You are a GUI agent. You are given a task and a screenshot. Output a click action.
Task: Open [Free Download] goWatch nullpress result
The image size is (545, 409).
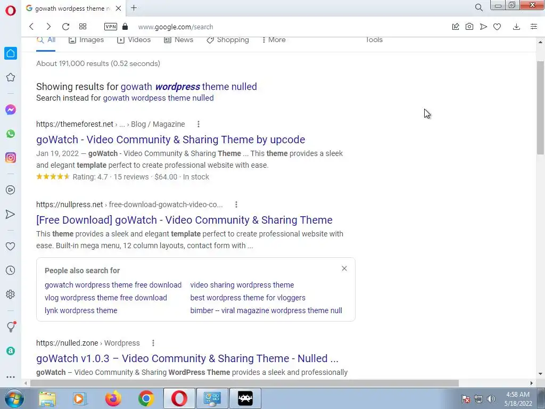point(184,220)
